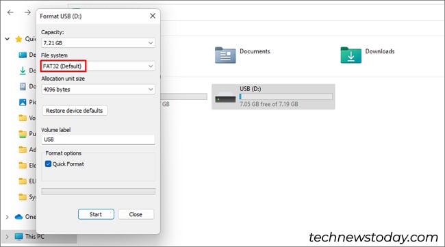Start formatting with the Start button
The image size is (445, 247).
[x=96, y=214]
